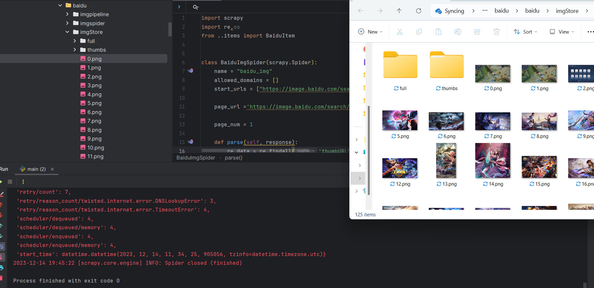This screenshot has height=288, width=594.
Task: Go up one folder level in Explorer
Action: (x=399, y=11)
